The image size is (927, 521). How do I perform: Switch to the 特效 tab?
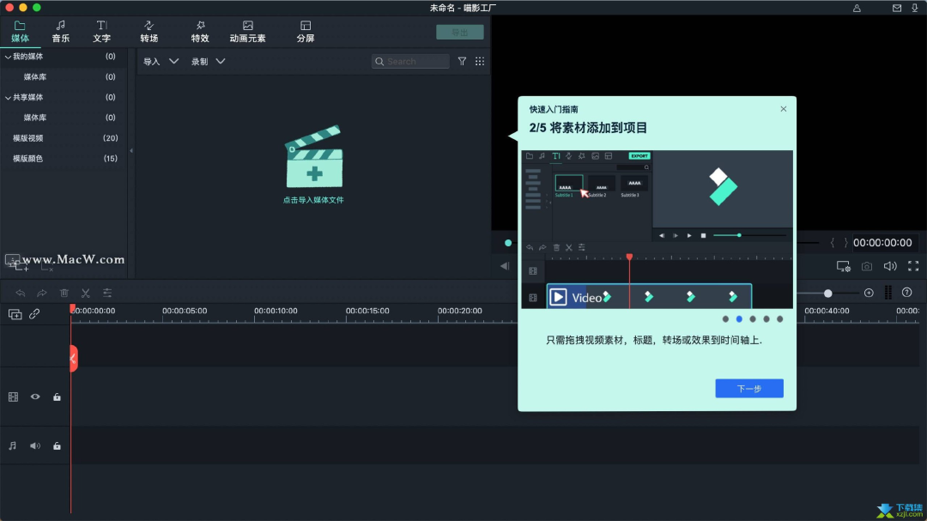[x=200, y=32]
